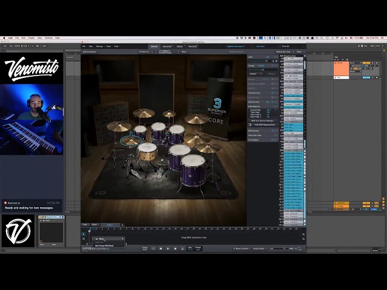Toggle the Envelope and Offset power button
Screen dimensions: 387x290
click(272, 84)
